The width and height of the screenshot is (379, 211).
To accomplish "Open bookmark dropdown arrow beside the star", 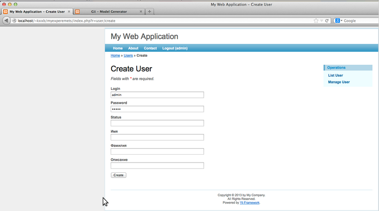I will pyautogui.click(x=321, y=20).
